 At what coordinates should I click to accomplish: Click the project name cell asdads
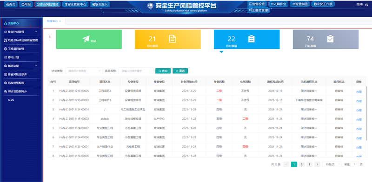105,119
